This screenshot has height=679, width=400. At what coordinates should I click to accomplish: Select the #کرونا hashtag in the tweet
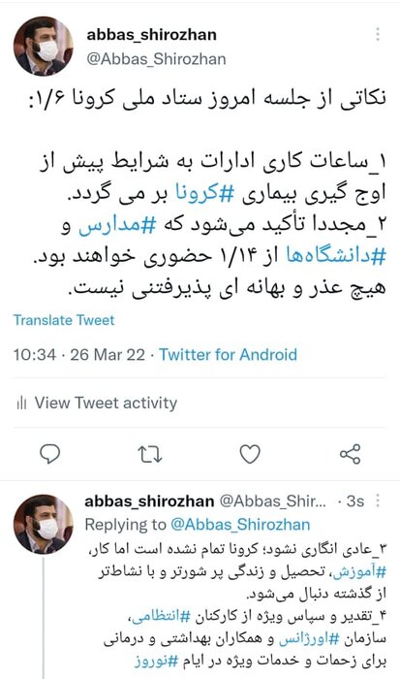coord(204,193)
